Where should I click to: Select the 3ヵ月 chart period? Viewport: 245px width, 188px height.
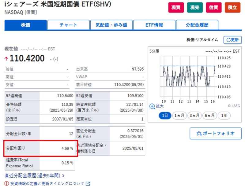(x=194, y=116)
